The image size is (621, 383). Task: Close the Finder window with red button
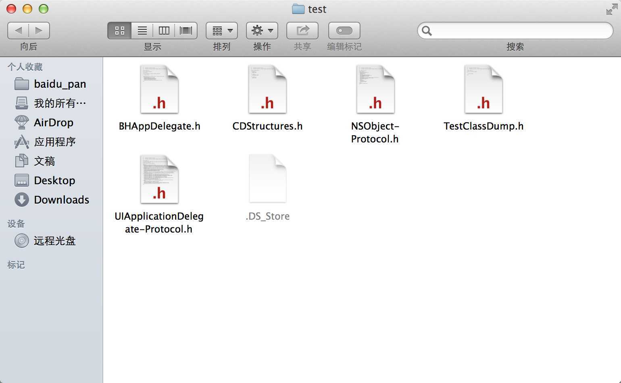tap(11, 9)
